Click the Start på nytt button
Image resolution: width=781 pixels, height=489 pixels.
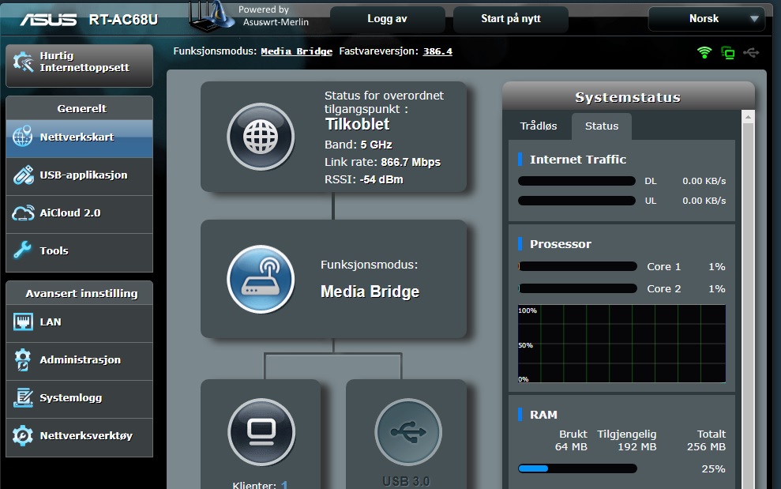(x=511, y=19)
